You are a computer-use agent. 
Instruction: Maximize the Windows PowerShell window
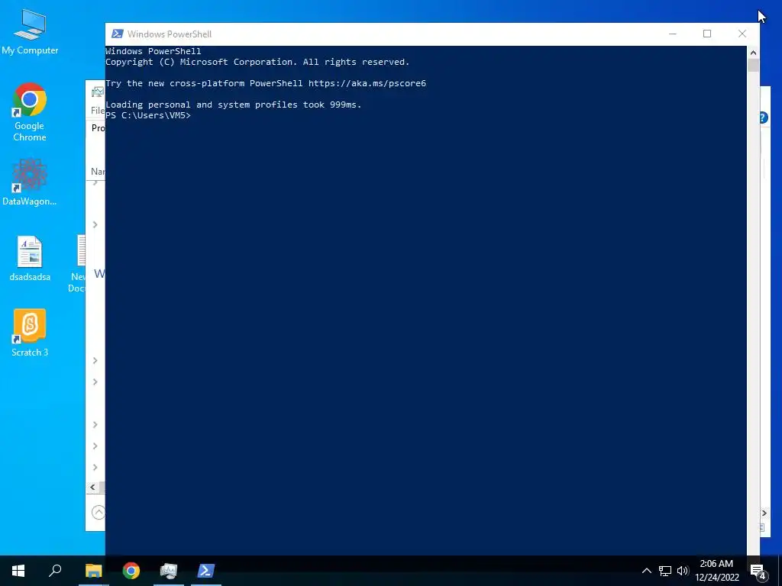[x=706, y=34]
